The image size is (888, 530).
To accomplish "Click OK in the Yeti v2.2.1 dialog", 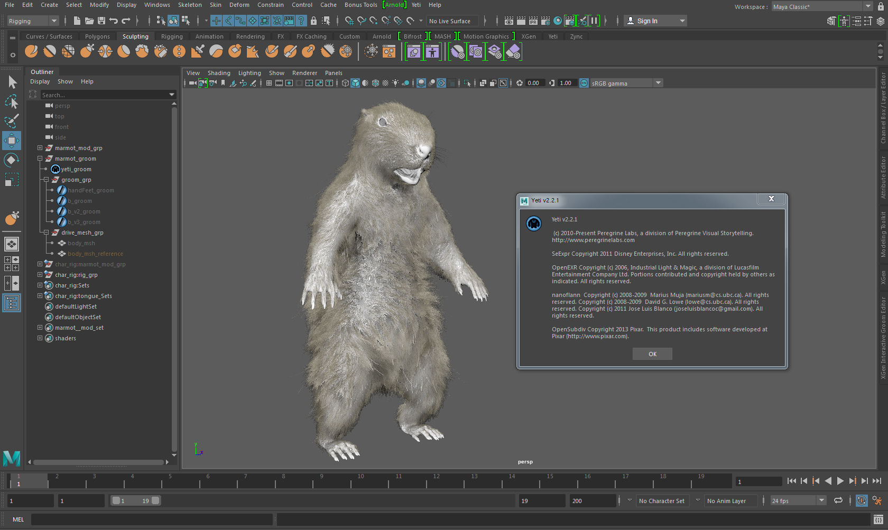I will pyautogui.click(x=652, y=354).
